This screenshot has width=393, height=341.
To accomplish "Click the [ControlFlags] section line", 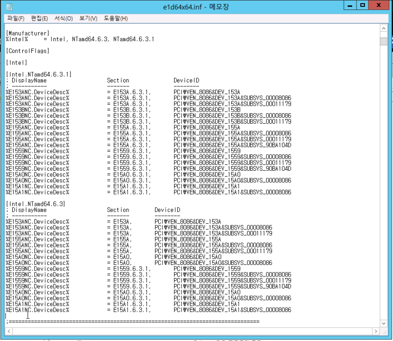I will coord(28,51).
